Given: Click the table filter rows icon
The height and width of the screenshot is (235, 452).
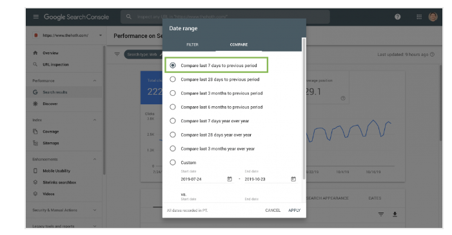Looking at the screenshot, I should pyautogui.click(x=381, y=214).
